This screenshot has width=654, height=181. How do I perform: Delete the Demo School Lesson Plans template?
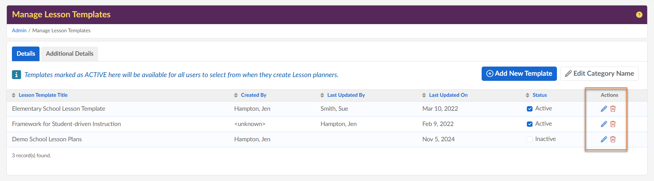613,139
